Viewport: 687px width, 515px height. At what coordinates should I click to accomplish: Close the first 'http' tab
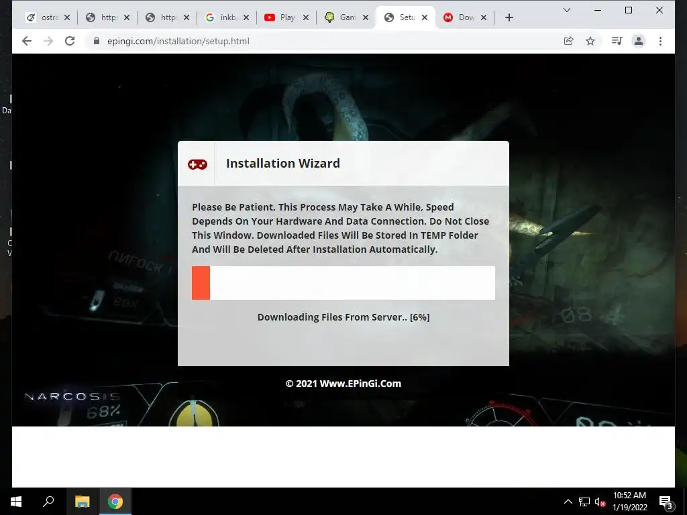(x=127, y=17)
